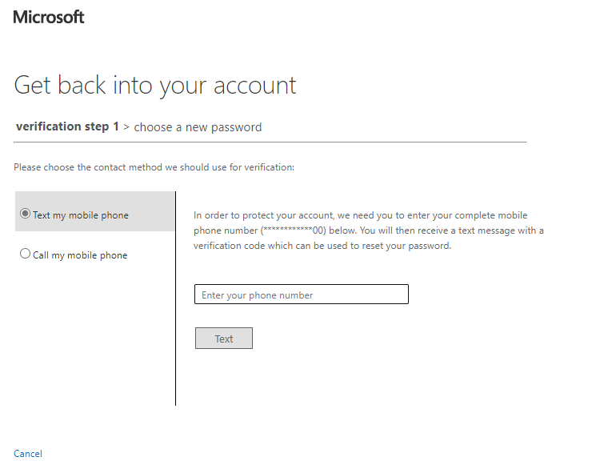Screen dimensions: 596x469
Task: Click the "Get back into your account" heading
Action: [155, 86]
